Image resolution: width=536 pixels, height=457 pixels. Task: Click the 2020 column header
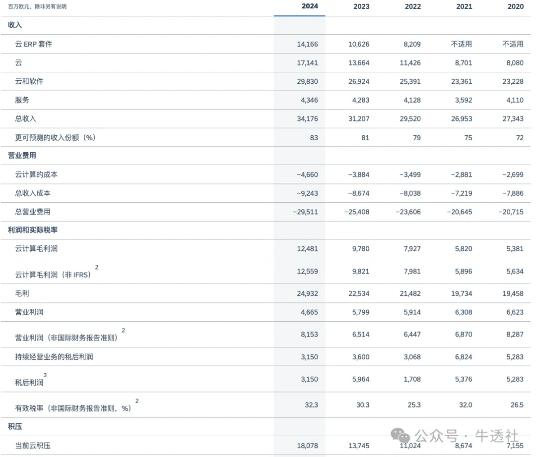click(x=516, y=6)
